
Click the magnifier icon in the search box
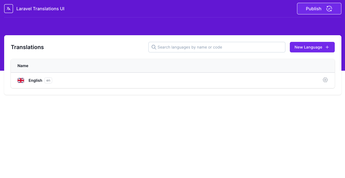pyautogui.click(x=154, y=47)
